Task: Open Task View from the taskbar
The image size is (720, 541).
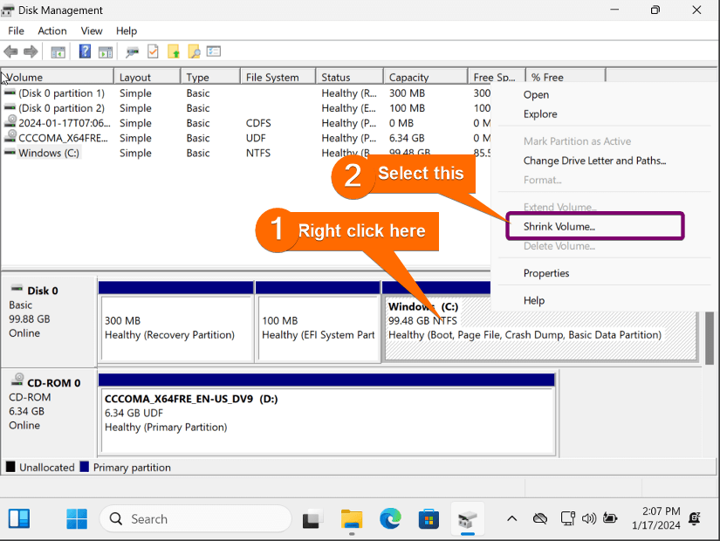Action: tap(312, 519)
